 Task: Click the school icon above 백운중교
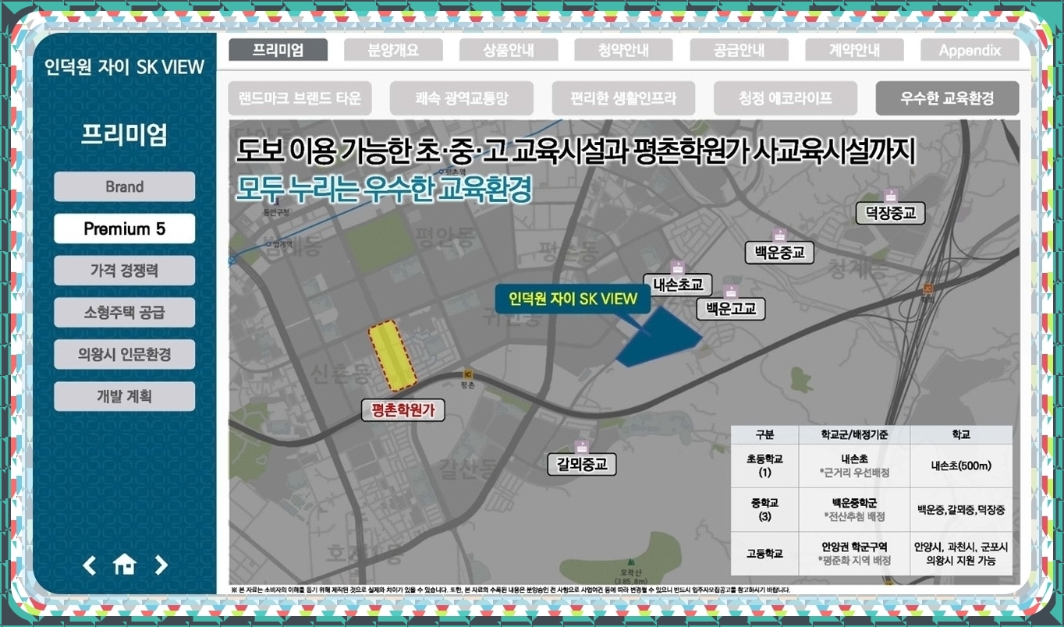(x=778, y=236)
